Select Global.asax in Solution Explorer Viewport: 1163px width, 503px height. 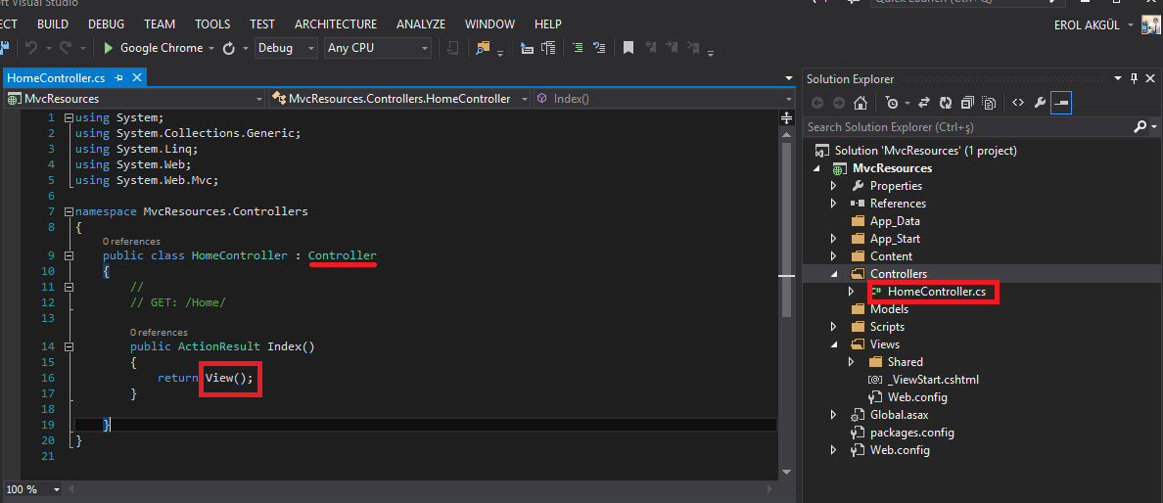(899, 415)
